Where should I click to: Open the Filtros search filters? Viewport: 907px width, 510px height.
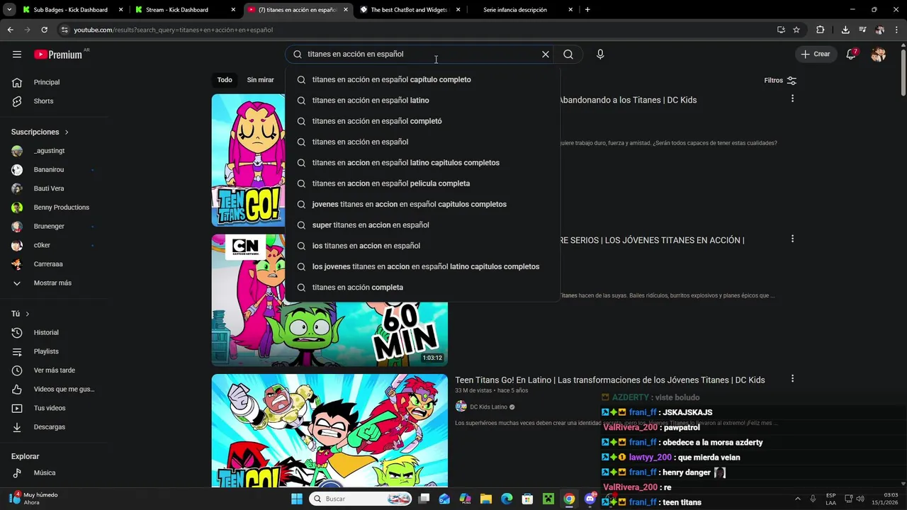tap(780, 80)
